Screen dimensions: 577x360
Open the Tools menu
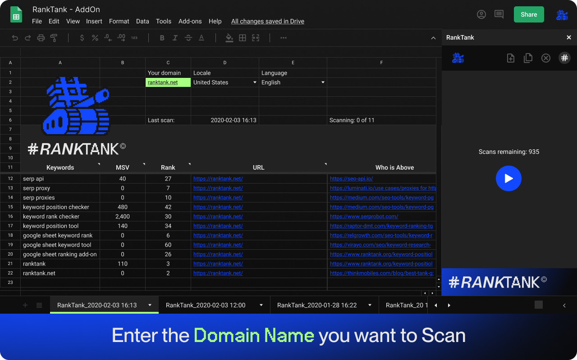(164, 21)
